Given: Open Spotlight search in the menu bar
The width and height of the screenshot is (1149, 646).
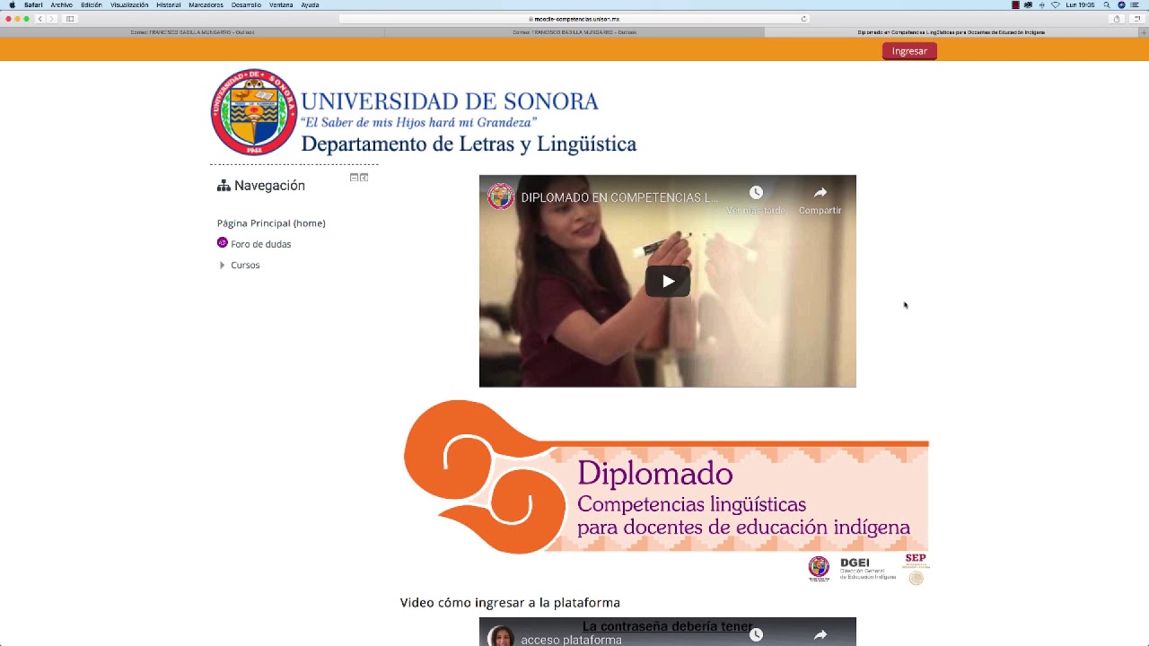Looking at the screenshot, I should tap(1107, 5).
